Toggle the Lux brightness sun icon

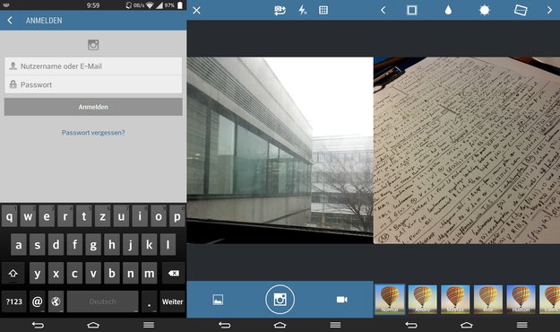click(x=484, y=10)
